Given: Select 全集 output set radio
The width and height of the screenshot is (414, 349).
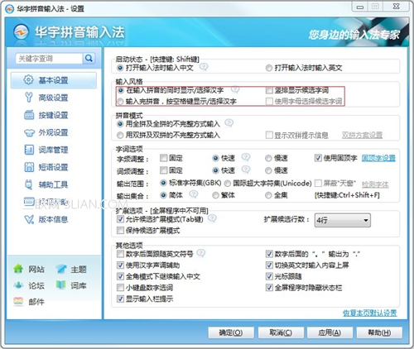Looking at the screenshot, I should (x=268, y=195).
